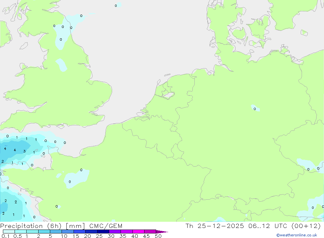
Task: Click the '30' legend label
Action: (x=111, y=236)
